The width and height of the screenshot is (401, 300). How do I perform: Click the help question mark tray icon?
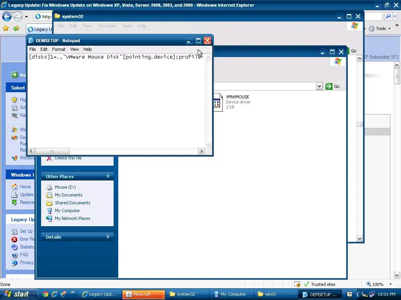click(x=349, y=295)
